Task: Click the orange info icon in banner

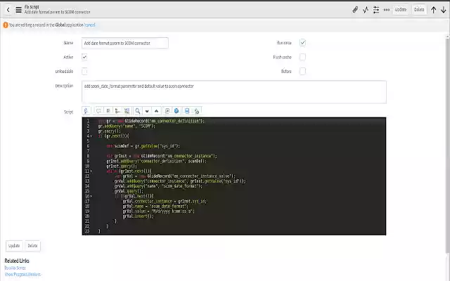Action: 6,25
